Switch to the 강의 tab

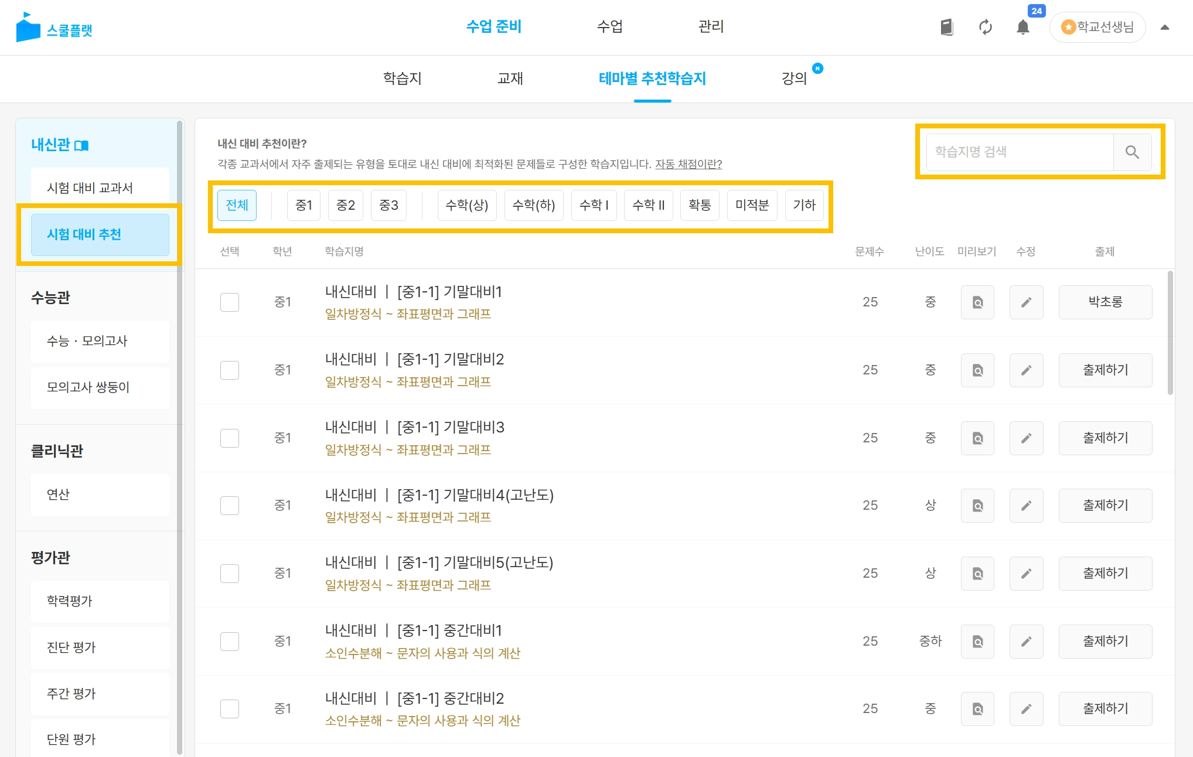point(794,79)
